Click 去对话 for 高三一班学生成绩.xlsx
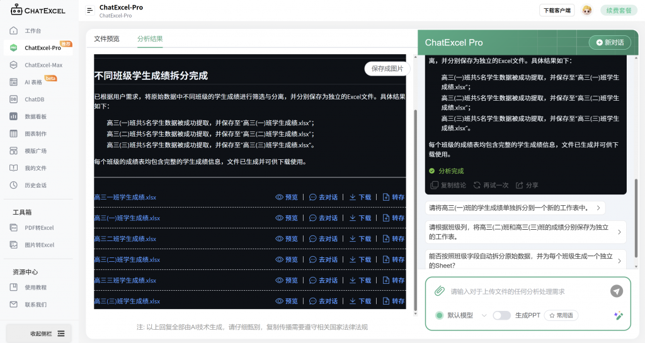This screenshot has height=343, width=645. click(323, 197)
